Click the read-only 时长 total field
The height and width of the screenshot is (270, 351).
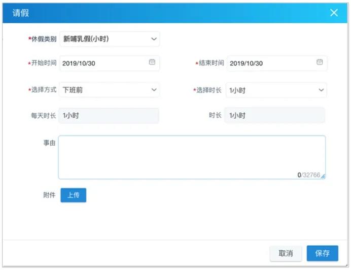pos(274,115)
